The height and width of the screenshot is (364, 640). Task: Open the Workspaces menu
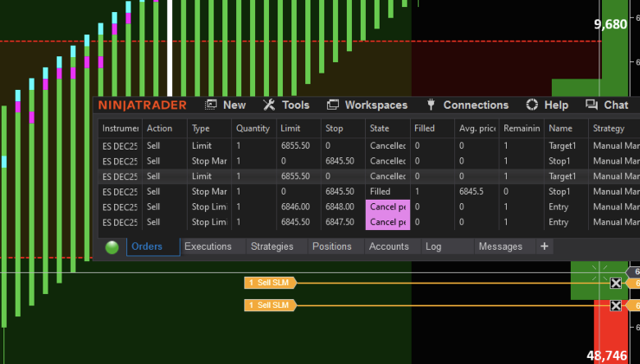click(x=367, y=105)
